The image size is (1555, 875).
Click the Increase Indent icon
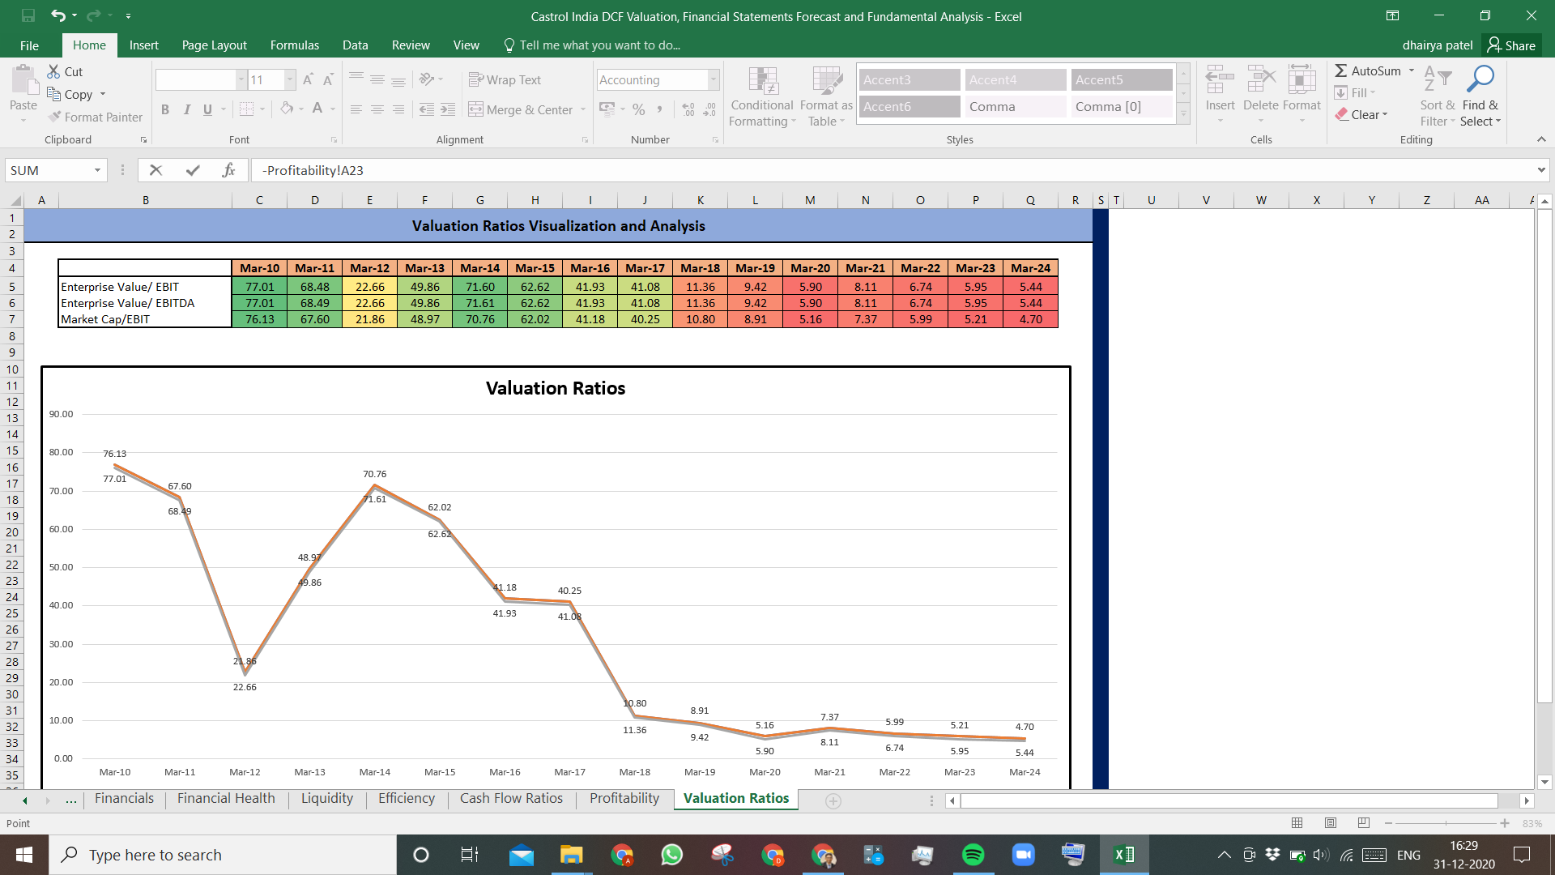coord(448,109)
